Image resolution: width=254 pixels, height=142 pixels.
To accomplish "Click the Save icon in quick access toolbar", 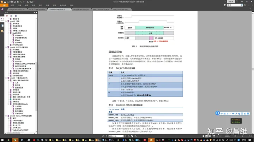I will pyautogui.click(x=8, y=2).
